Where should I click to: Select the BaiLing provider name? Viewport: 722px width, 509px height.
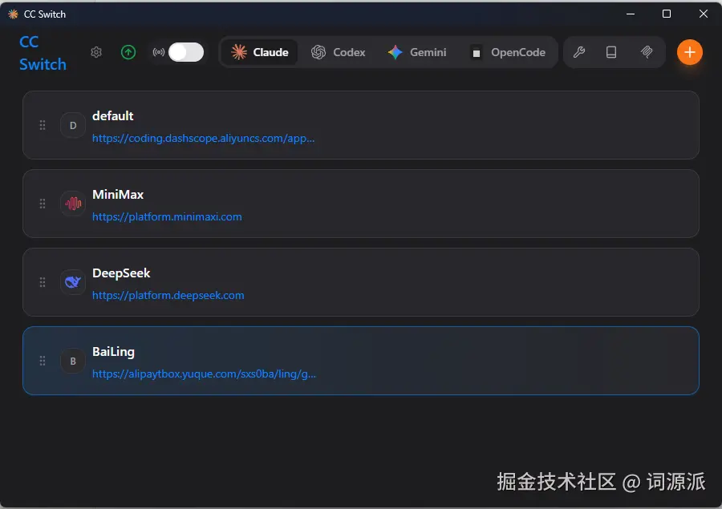point(113,352)
